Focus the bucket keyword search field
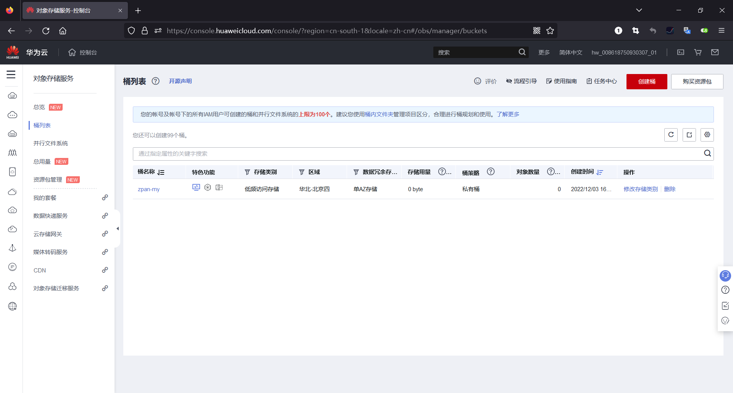733x393 pixels. tap(418, 154)
